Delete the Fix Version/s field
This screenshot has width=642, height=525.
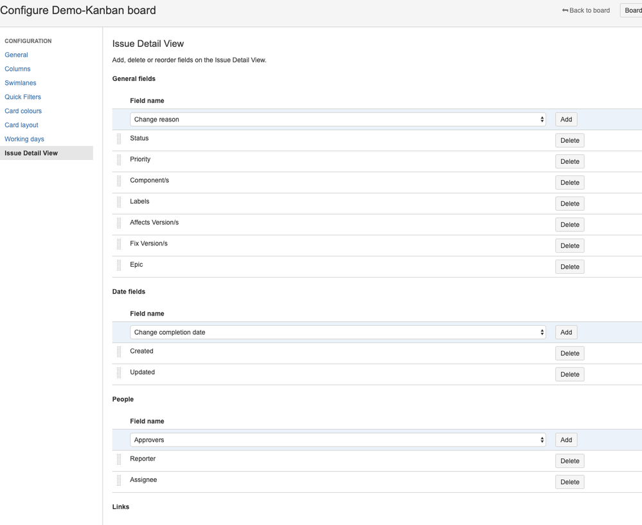pos(569,245)
